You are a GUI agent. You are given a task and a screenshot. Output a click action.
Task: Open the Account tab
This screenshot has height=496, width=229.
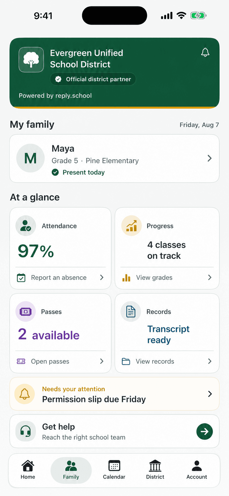(197, 470)
